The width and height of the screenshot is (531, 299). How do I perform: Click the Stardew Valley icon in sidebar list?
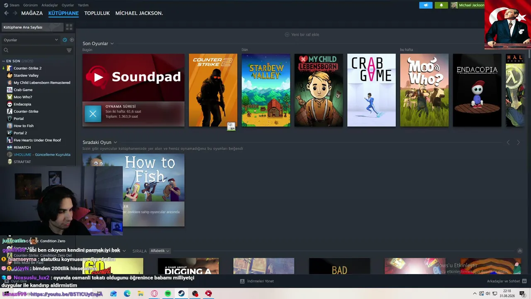click(10, 75)
